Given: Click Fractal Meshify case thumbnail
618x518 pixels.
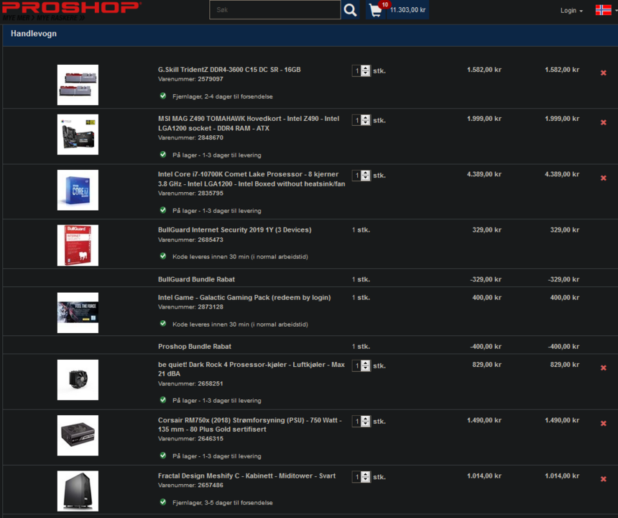Looking at the screenshot, I should (x=78, y=491).
